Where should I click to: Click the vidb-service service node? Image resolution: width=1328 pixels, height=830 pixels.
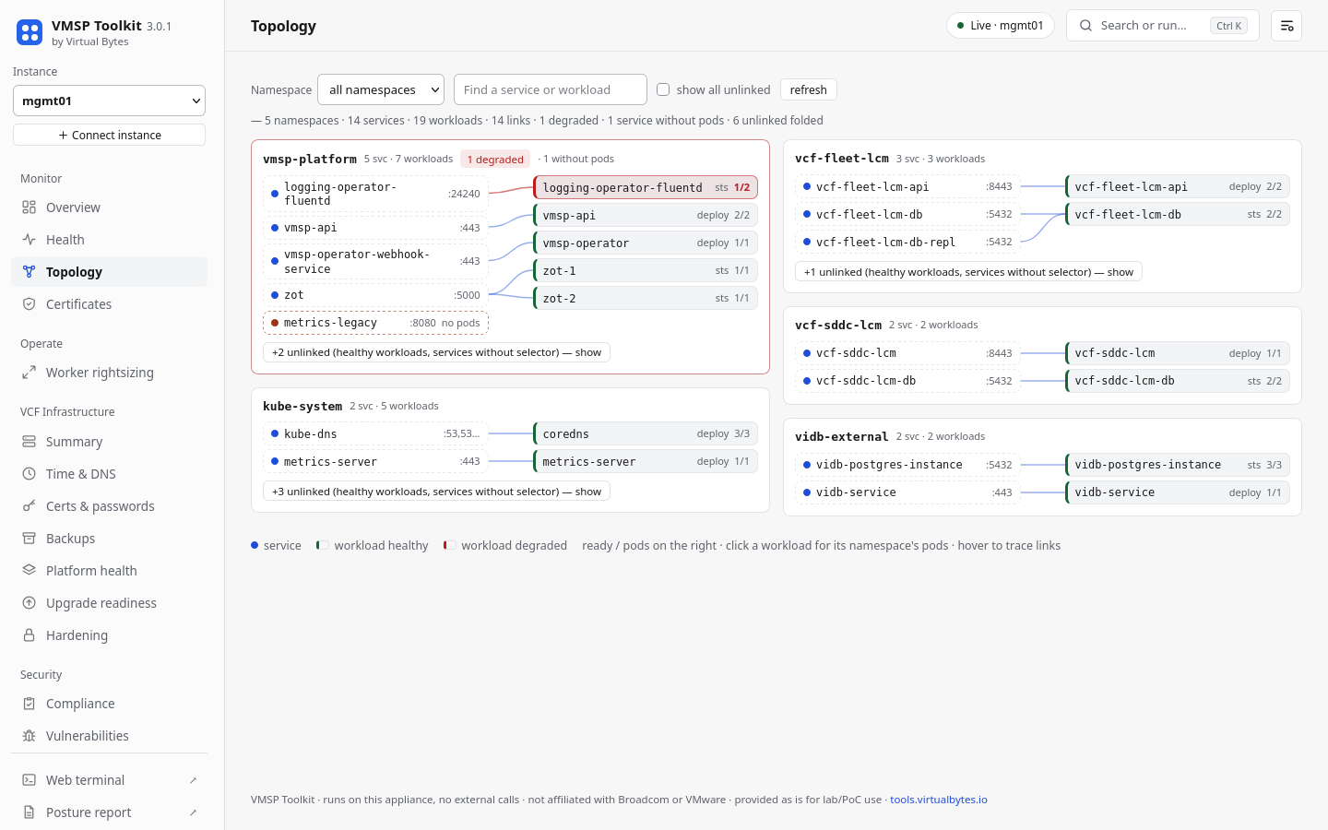point(907,492)
